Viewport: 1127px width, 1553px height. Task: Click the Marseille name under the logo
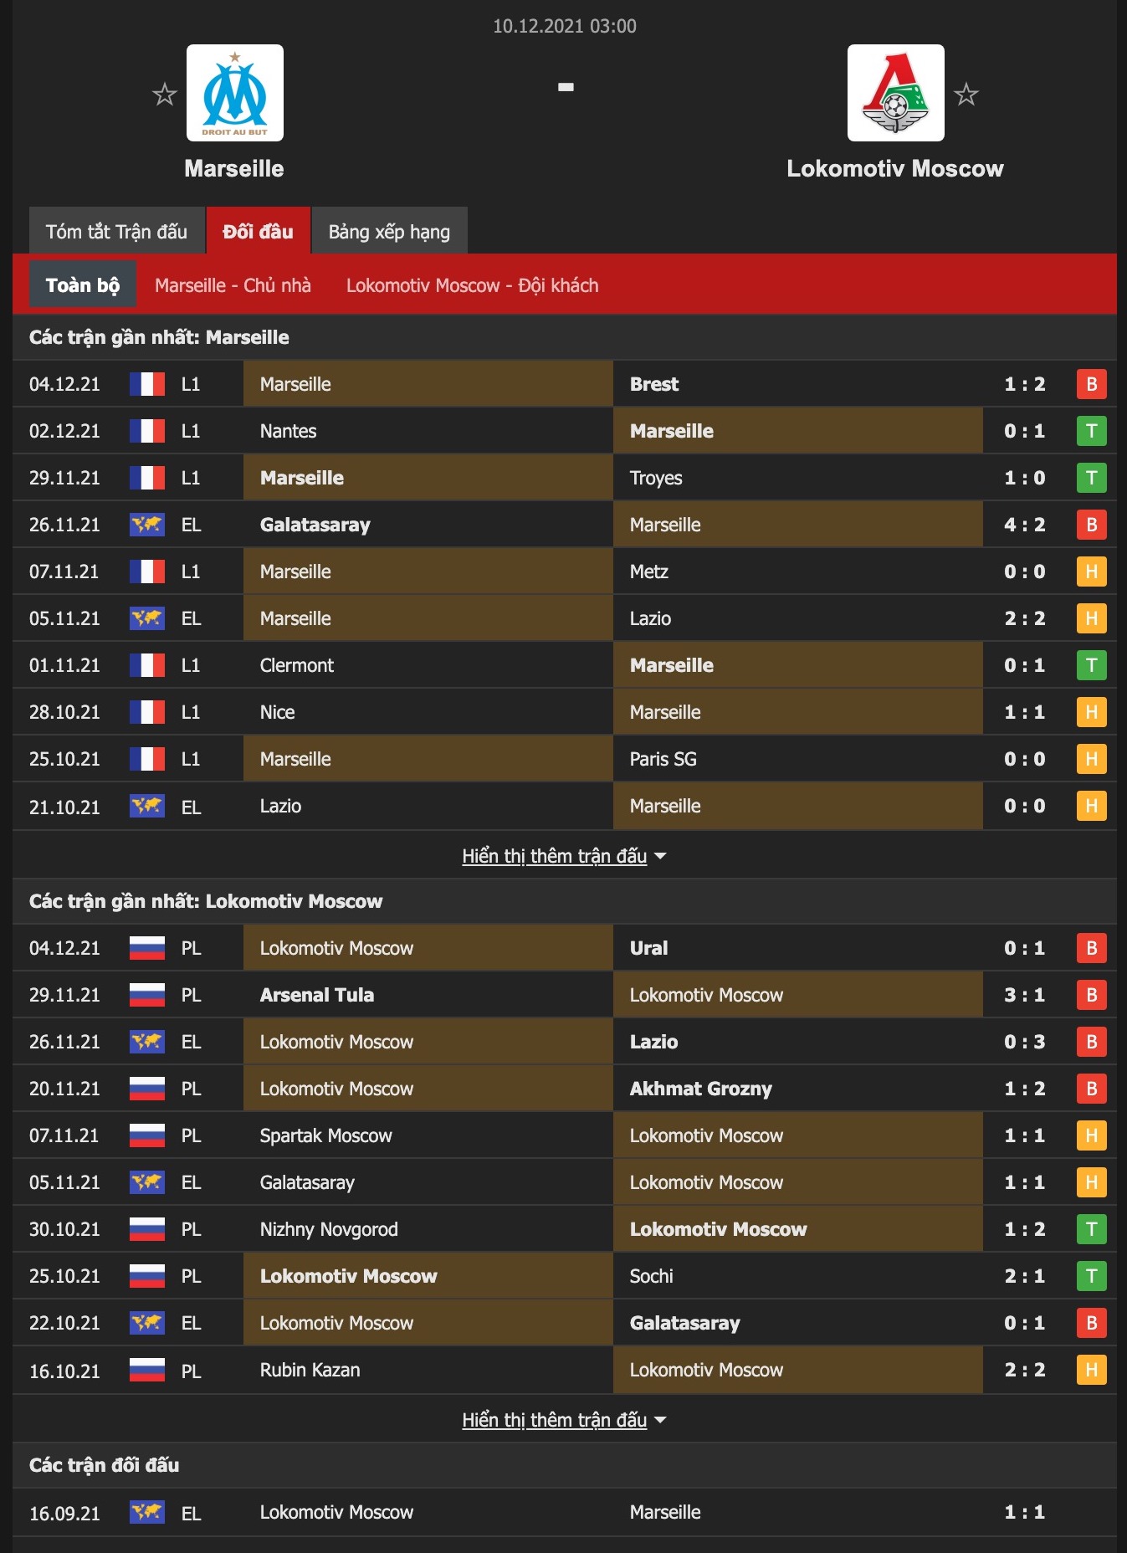tap(234, 168)
